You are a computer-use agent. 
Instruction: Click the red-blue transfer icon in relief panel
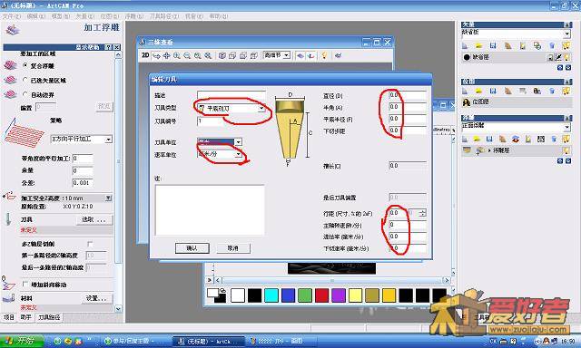(x=516, y=139)
